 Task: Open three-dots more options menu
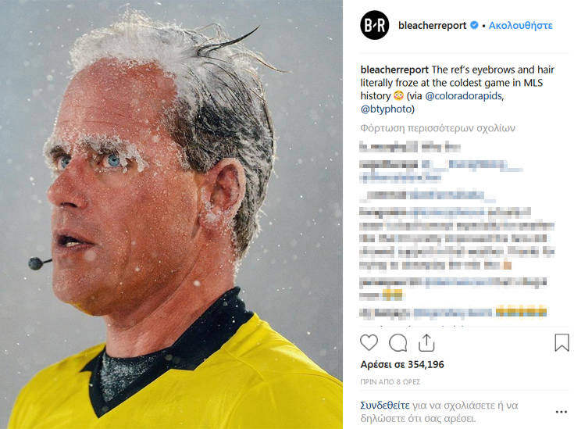click(562, 412)
